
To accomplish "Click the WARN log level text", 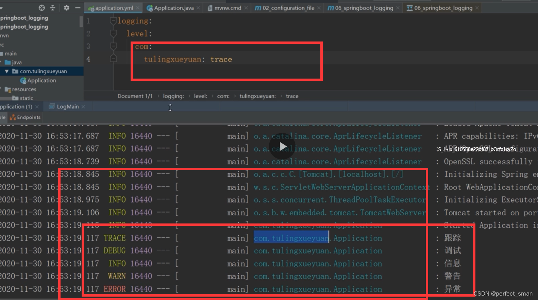I will [x=117, y=276].
